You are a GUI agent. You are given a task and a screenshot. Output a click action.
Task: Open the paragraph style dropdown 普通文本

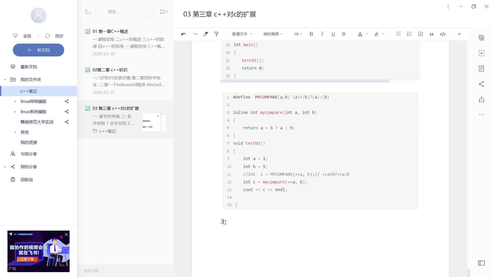point(242,34)
